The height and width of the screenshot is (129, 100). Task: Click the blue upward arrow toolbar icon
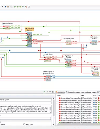(5, 6)
